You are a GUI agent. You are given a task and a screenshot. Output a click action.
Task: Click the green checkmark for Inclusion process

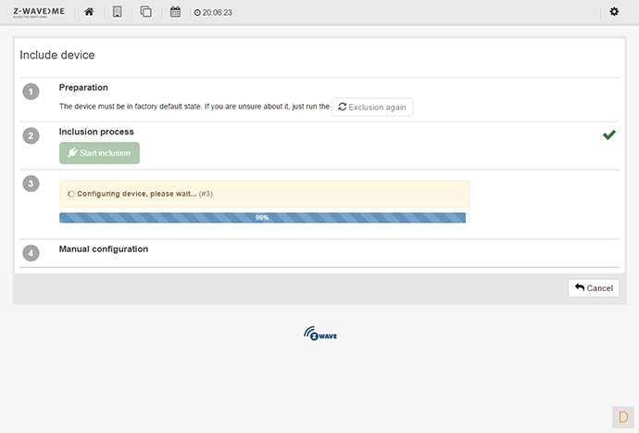(608, 134)
